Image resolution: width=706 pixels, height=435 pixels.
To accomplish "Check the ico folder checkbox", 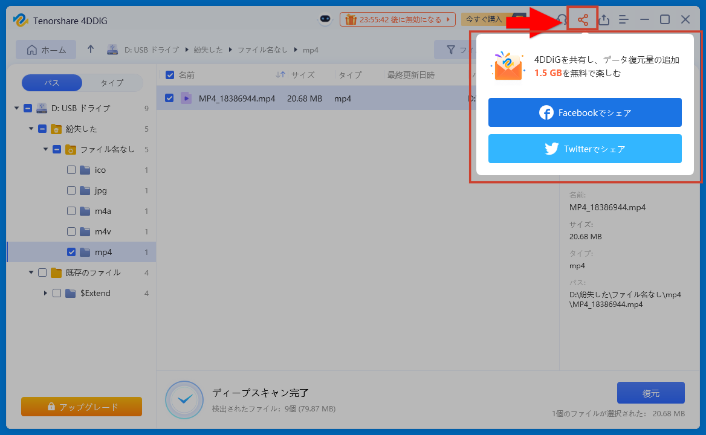I will pyautogui.click(x=71, y=170).
